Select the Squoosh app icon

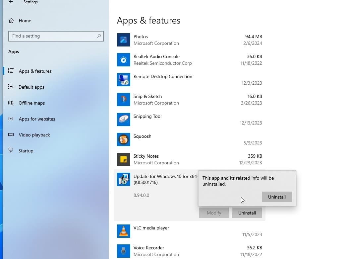coord(124,139)
